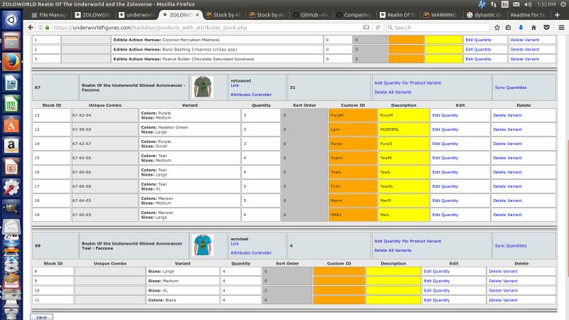Viewport: 569px width, 320px height.
Task: Click Sync Quantities for product 67
Action: coord(510,87)
